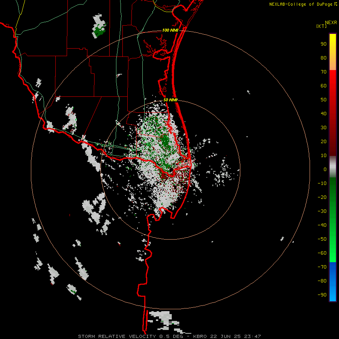Viewport: 339px width, 339px height.
Task: Click the 60 value on the velocity scale
Action: (324, 86)
